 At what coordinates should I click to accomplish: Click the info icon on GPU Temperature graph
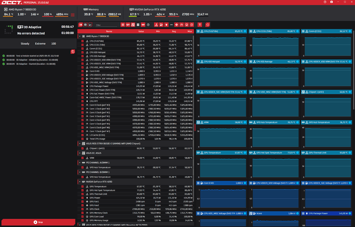[245, 153]
